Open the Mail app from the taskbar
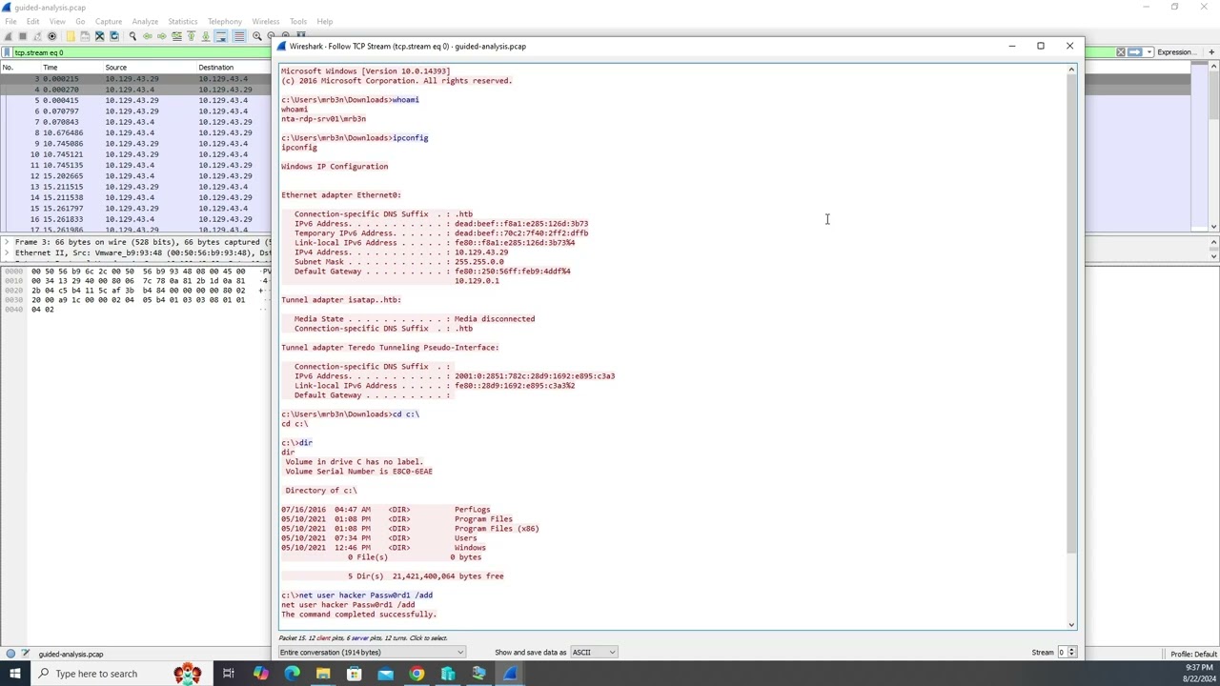Screen dimensions: 1220x686 click(x=385, y=674)
